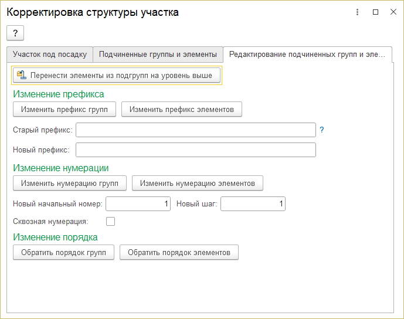Click Изменить префикс элементов button

182,109
